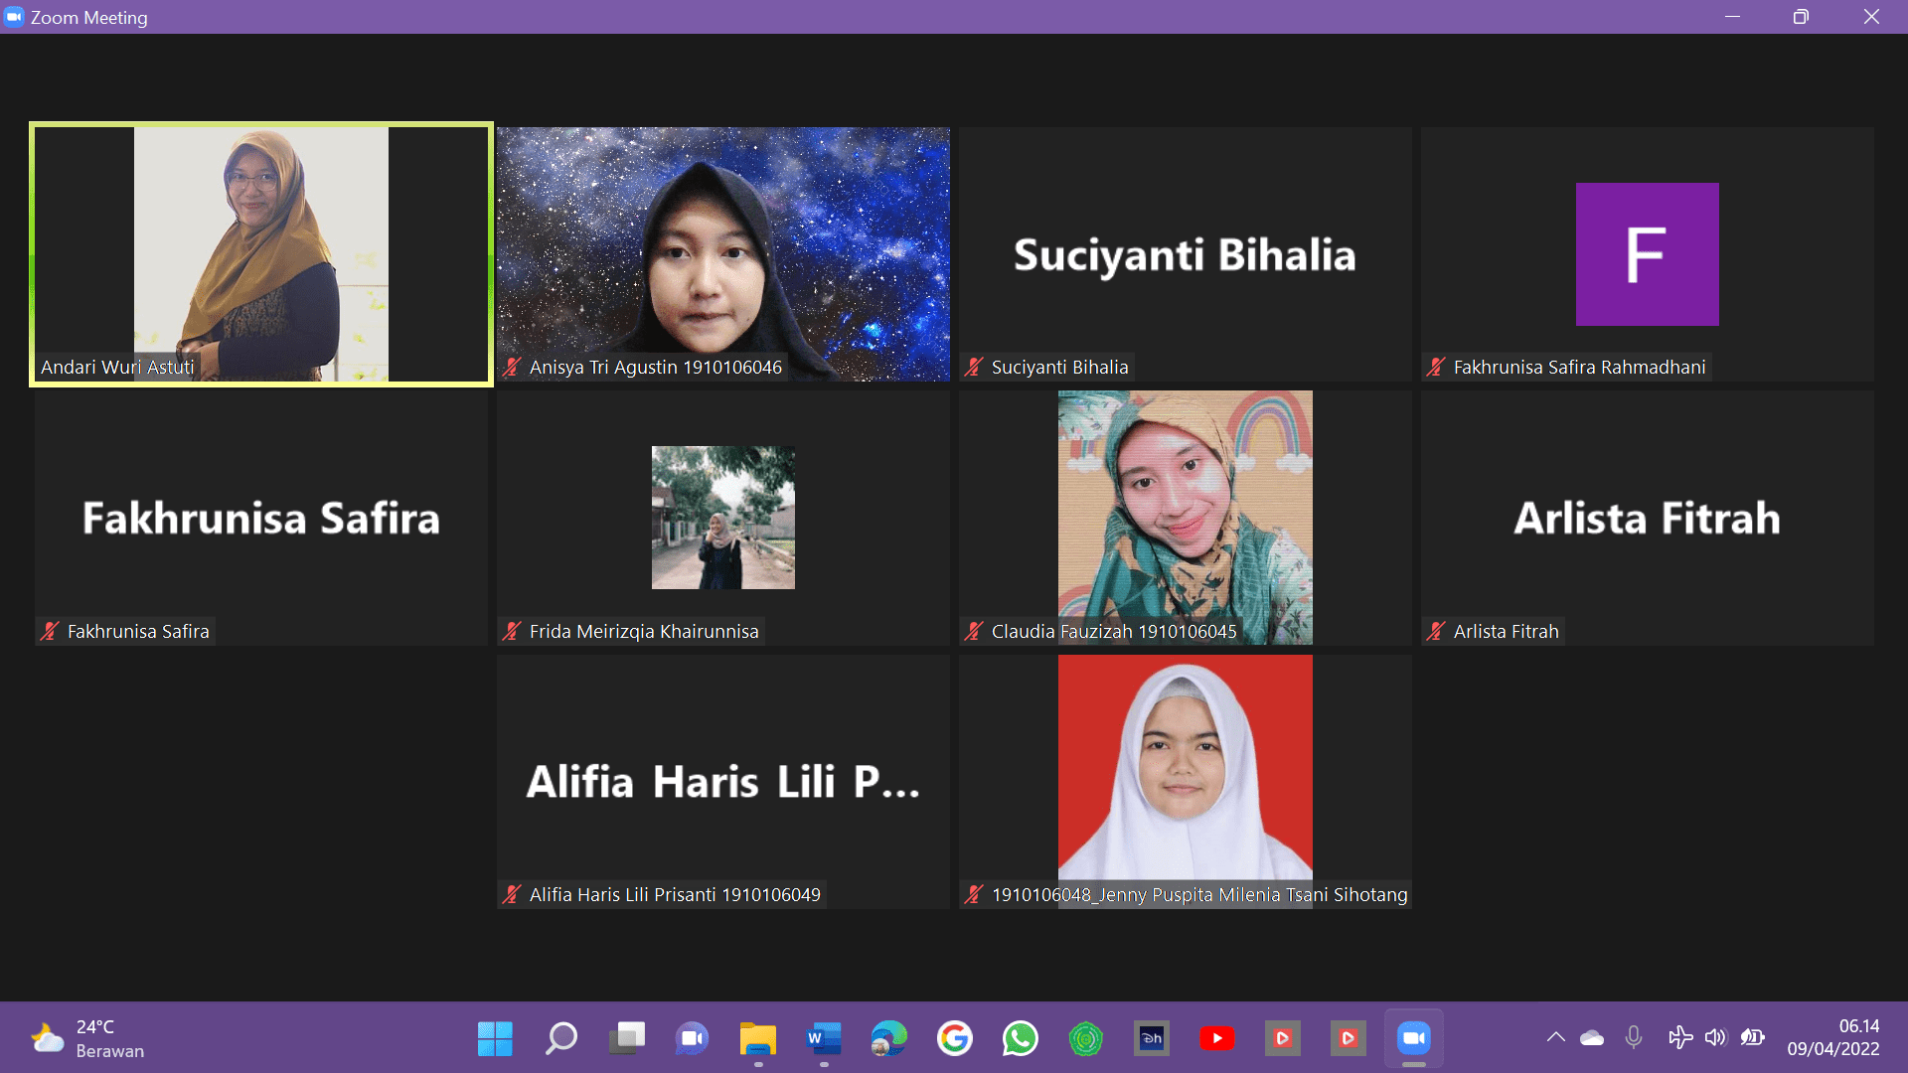This screenshot has width=1908, height=1073.
Task: Click '1910106048_Jenny Puspita Milenia Tsani Sihotang' label
Action: [x=1199, y=895]
